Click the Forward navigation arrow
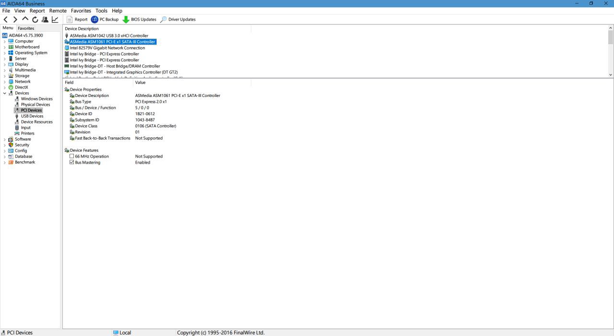This screenshot has height=336, width=614. point(15,20)
